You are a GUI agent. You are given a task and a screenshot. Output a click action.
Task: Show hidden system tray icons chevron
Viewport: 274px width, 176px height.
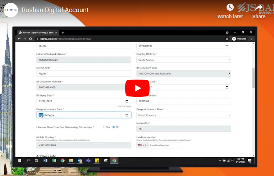pos(220,161)
